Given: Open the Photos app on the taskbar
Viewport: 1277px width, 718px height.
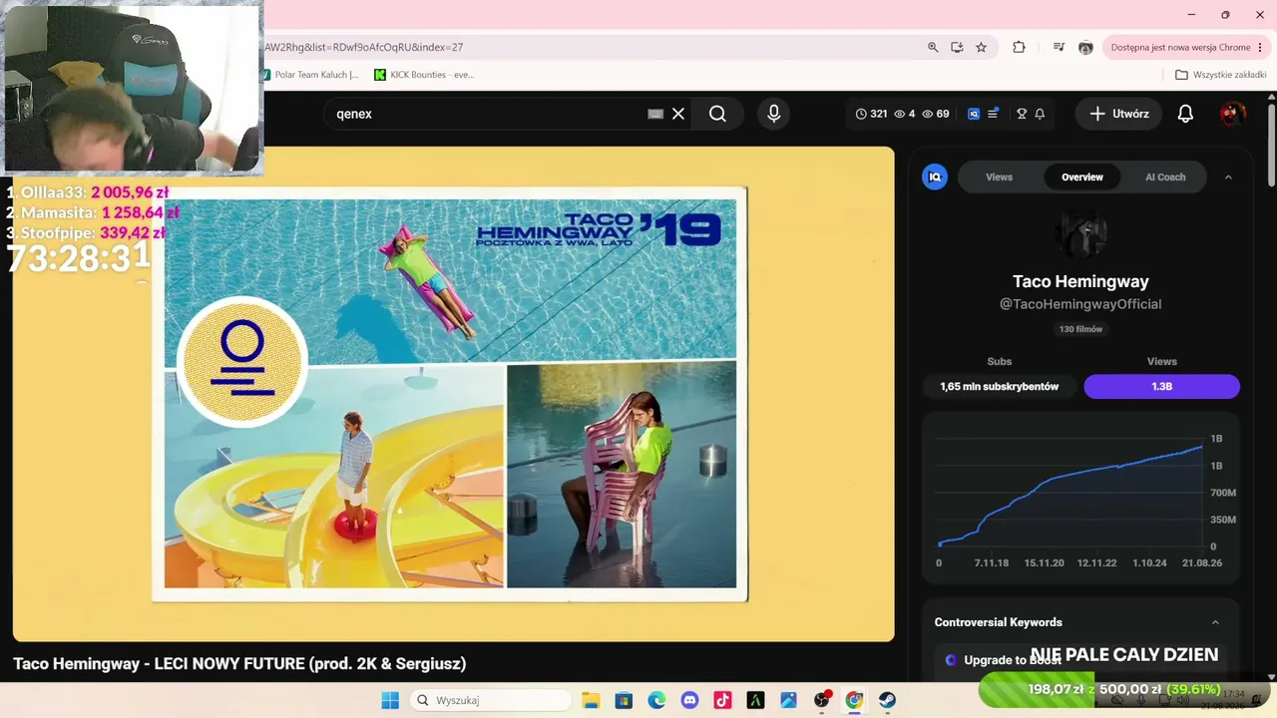Looking at the screenshot, I should click(788, 700).
